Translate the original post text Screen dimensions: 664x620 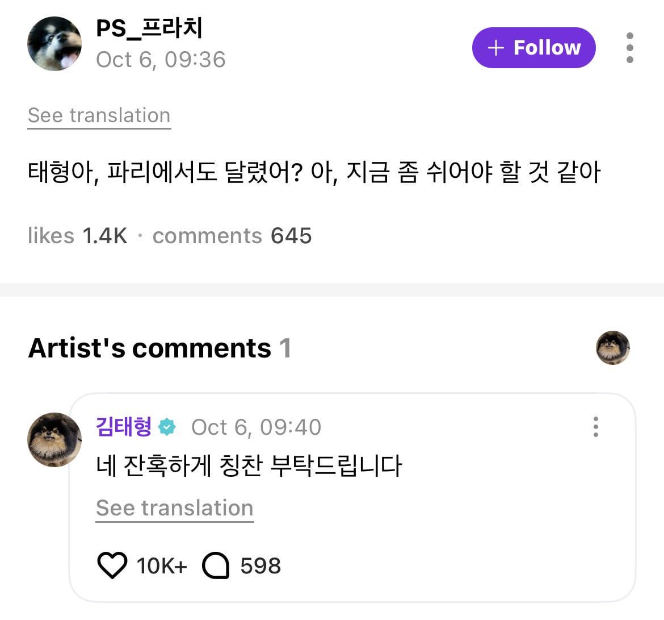99,115
